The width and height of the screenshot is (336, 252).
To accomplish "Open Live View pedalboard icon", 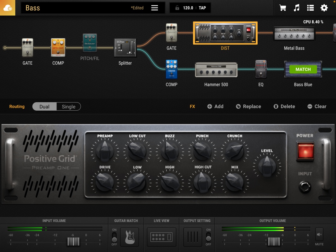I will click(162, 237).
